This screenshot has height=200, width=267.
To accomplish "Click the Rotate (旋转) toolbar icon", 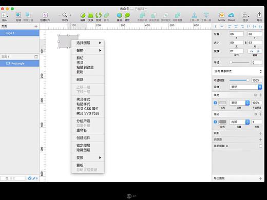I will coord(99,15).
